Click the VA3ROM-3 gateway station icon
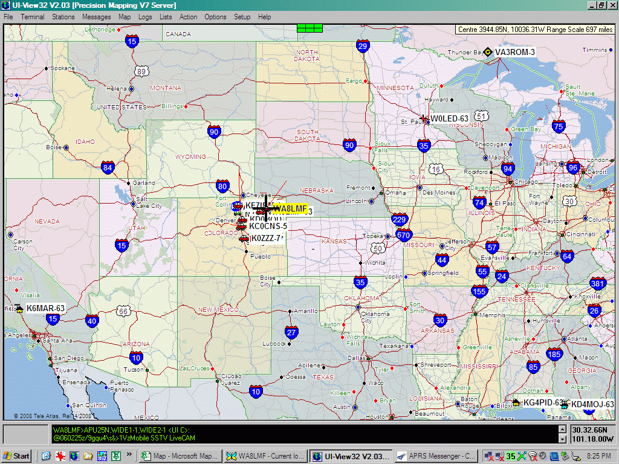Screen dimensions: 619x464 point(488,52)
